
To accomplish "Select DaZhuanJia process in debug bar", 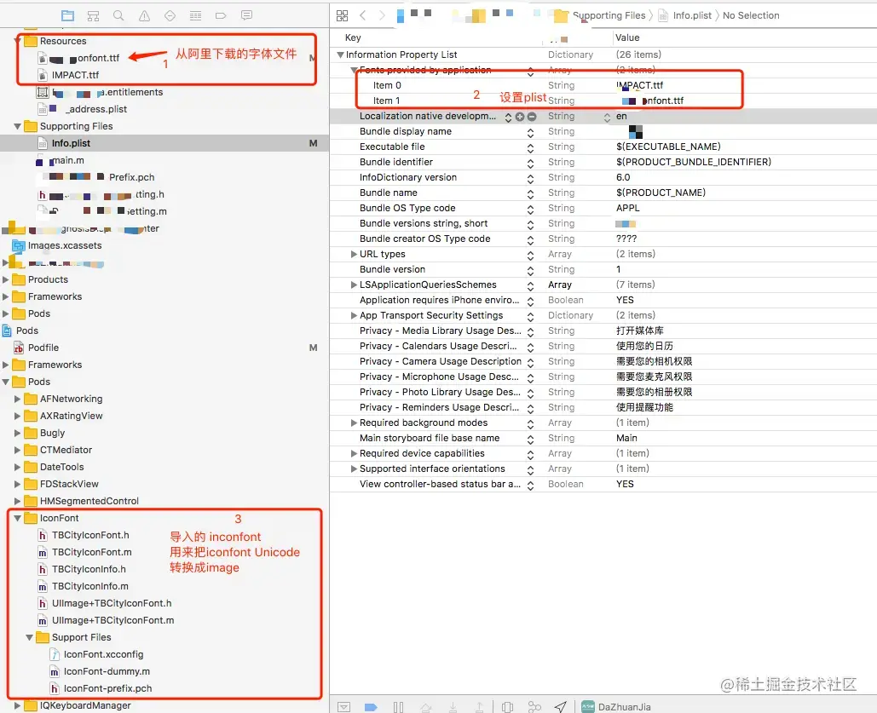I will click(616, 707).
